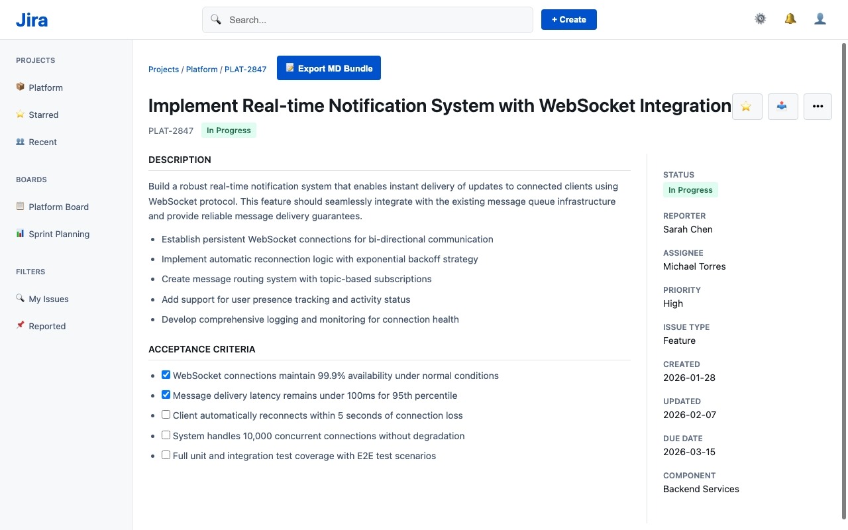This screenshot has width=848, height=530.
Task: Click the magnifier icon in search bar
Action: pyautogui.click(x=216, y=19)
